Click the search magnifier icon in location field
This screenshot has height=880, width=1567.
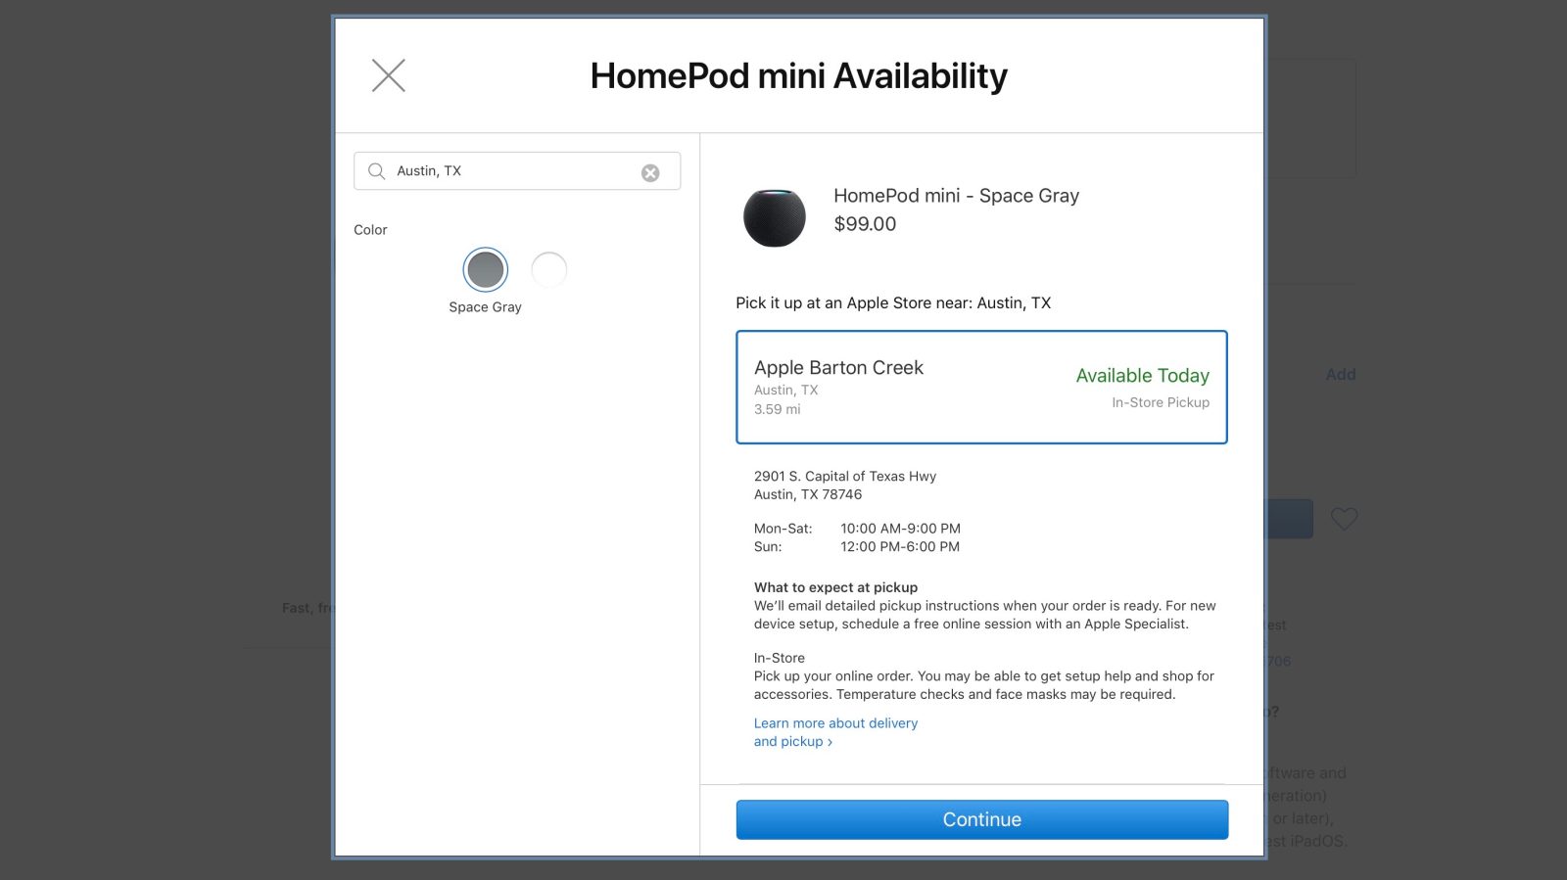(x=376, y=171)
